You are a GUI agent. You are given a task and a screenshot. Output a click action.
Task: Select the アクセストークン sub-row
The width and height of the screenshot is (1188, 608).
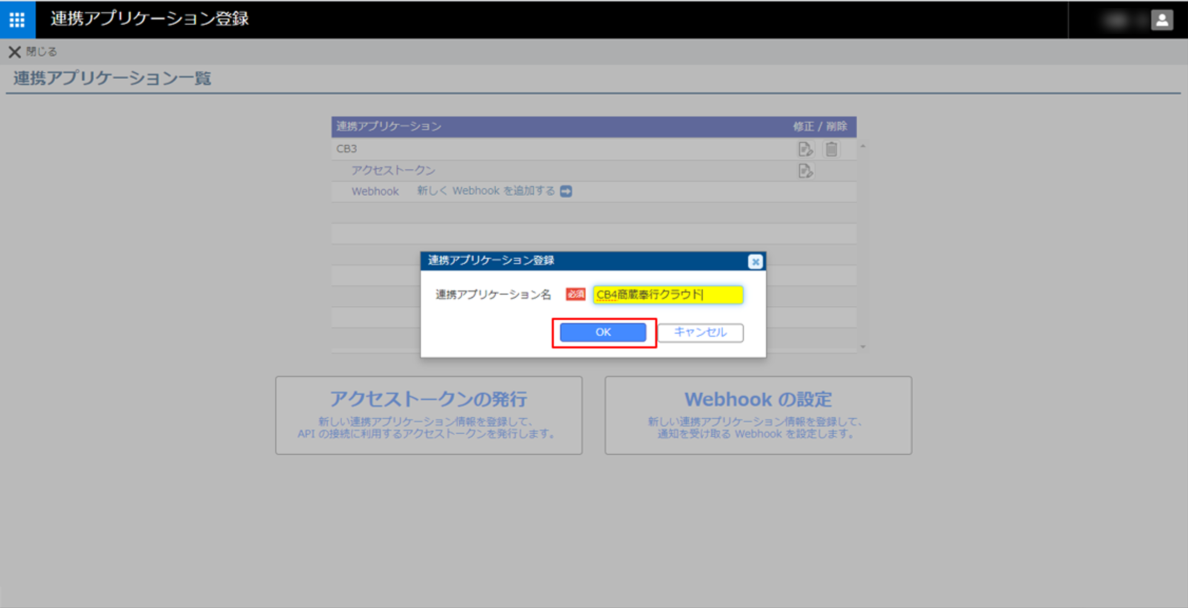(393, 170)
